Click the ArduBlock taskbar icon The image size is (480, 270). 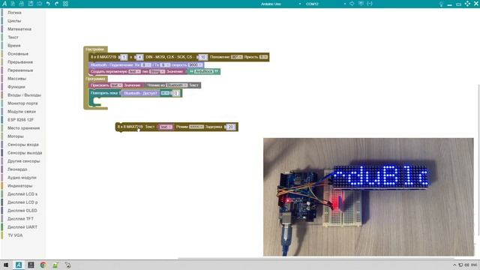click(x=19, y=265)
